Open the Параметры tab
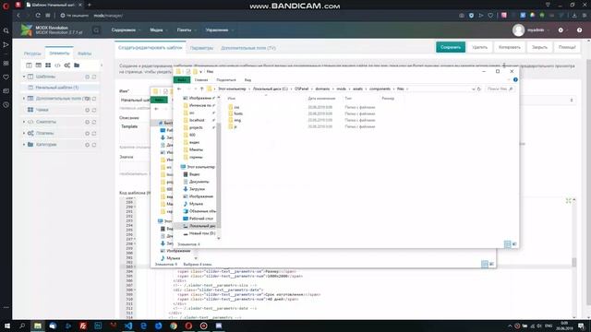Viewport: 591px width, 332px height. 201,48
